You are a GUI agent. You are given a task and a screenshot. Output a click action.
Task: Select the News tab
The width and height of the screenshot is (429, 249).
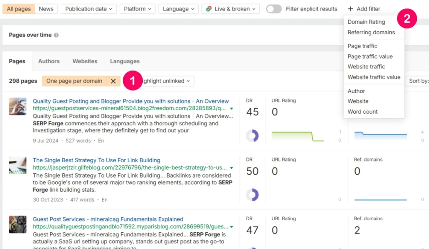pos(46,8)
